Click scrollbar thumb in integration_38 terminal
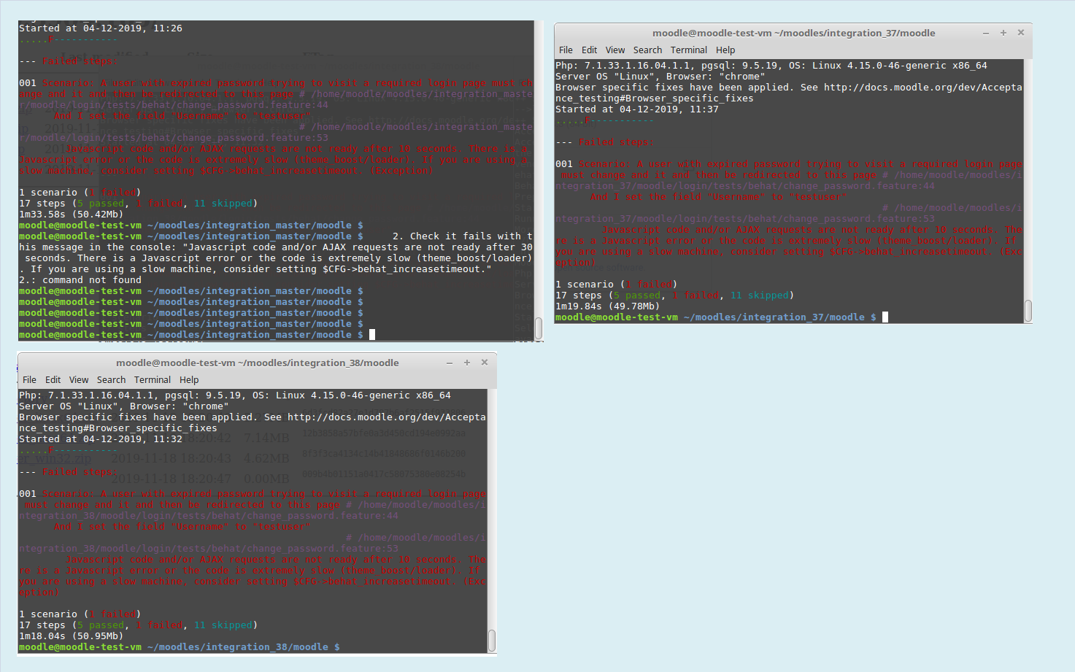 pyautogui.click(x=491, y=641)
